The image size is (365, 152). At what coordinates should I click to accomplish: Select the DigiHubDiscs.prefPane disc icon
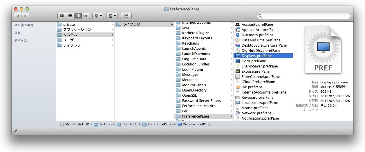click(x=238, y=50)
